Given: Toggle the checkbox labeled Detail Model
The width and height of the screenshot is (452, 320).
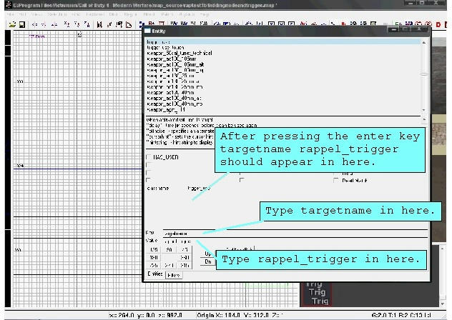Looking at the screenshot, I should [337, 181].
